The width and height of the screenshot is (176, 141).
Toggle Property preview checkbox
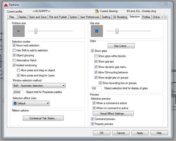click(x=92, y=124)
